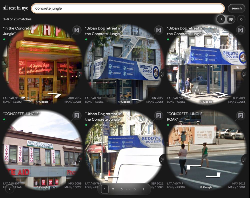Click 'AUG 2017' date label
Screen dimensions: 250x198
pyautogui.click(x=75, y=98)
